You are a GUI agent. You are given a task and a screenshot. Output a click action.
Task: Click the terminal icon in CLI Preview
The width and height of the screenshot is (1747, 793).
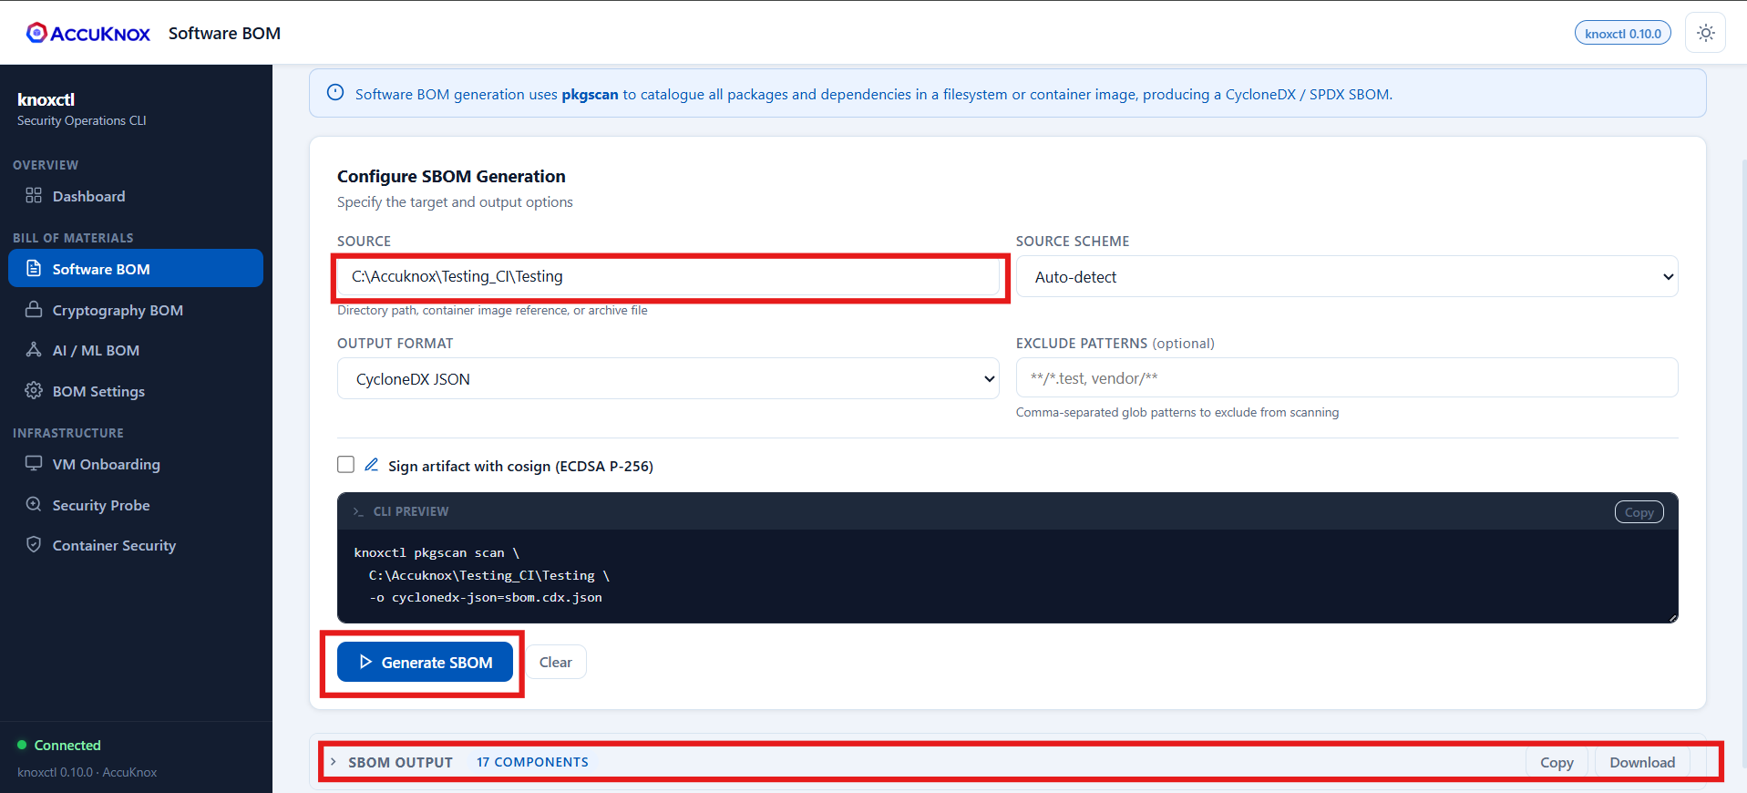click(358, 512)
